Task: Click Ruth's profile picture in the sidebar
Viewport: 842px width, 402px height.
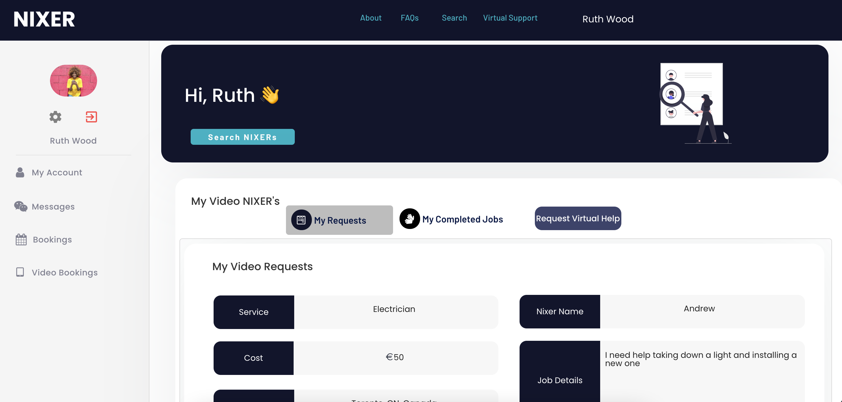Action: (74, 80)
